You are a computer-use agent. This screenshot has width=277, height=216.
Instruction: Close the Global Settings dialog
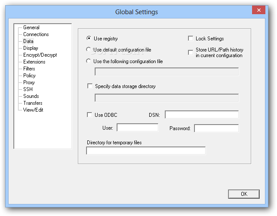(x=259, y=10)
